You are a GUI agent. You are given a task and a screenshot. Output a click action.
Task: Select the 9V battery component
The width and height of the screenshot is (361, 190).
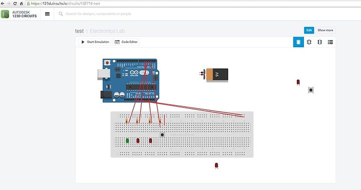(215, 75)
